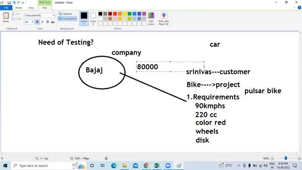Toggle Underline text formatting
The height and width of the screenshot is (170, 302).
click(x=48, y=22)
